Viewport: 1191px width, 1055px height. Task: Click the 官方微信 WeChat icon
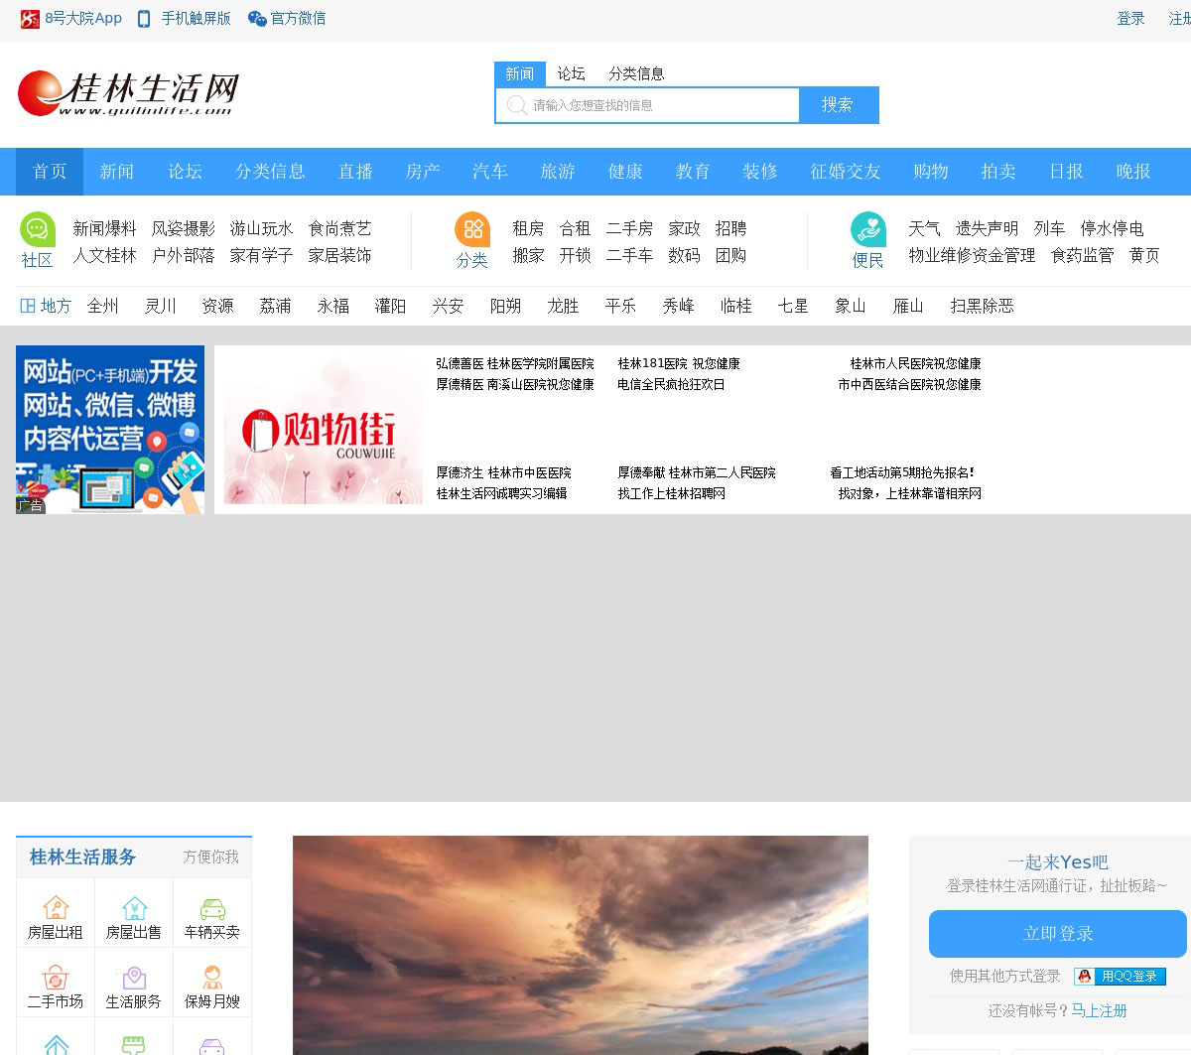pos(257,19)
